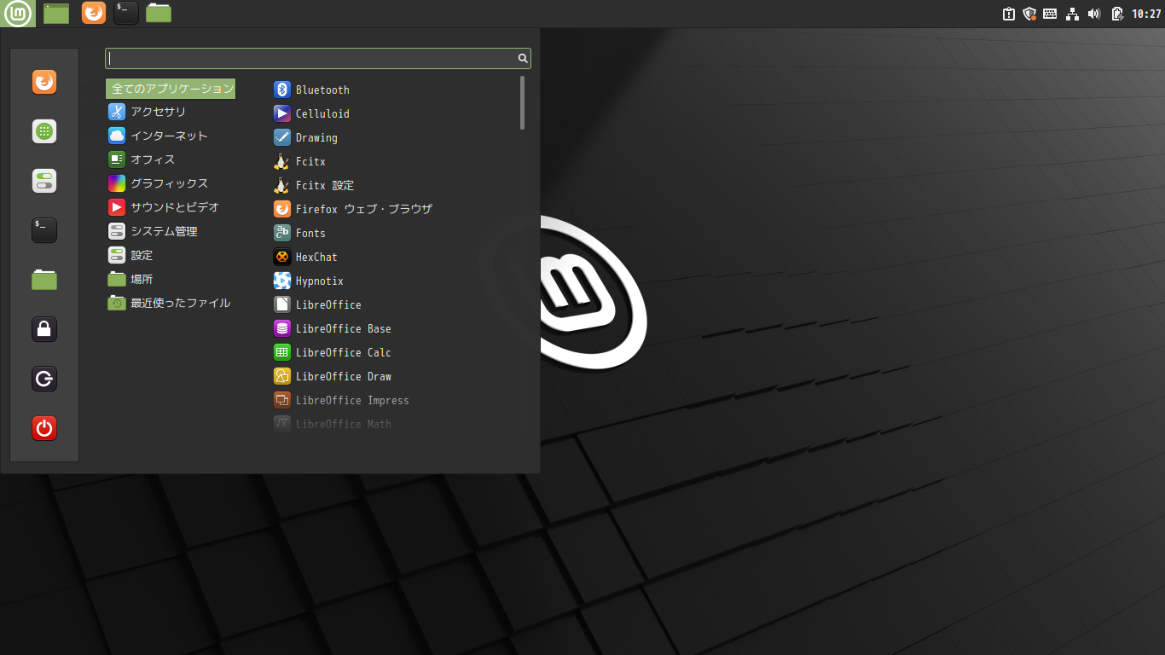This screenshot has height=655, width=1165.
Task: Show 最近使ったファイル recent files
Action: click(171, 303)
